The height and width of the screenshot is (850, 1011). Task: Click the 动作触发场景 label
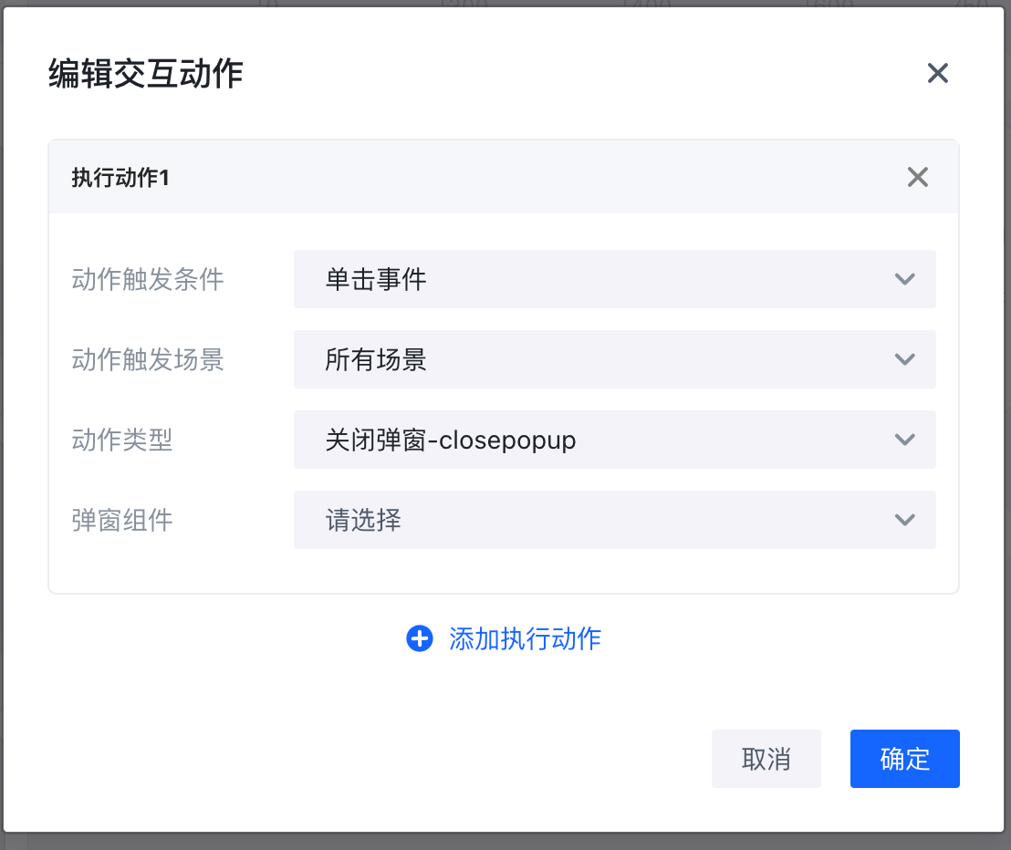(148, 359)
